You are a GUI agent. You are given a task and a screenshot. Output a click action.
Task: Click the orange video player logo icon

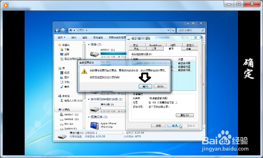click(x=6, y=5)
